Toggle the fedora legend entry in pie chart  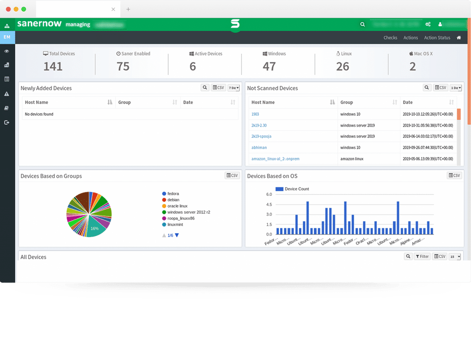(171, 193)
